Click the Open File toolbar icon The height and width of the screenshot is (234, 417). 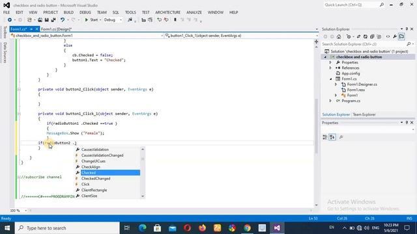point(40,20)
